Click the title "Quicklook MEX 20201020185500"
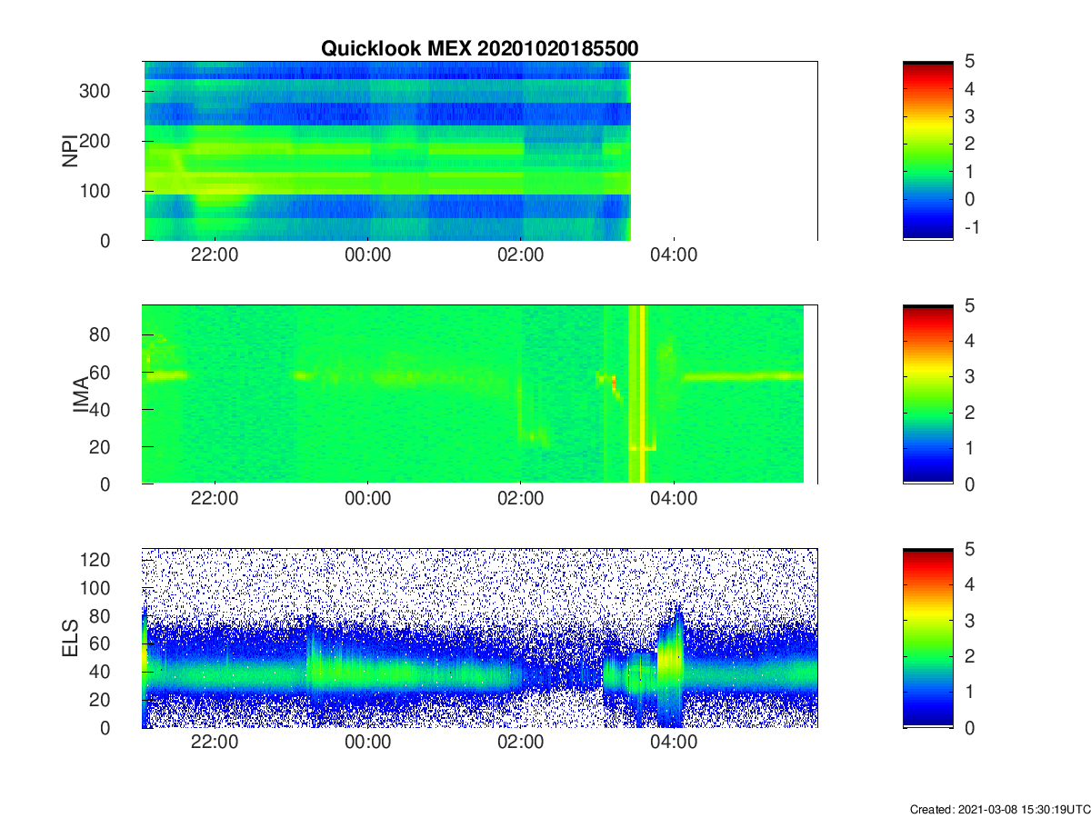1091x818 pixels. [479, 49]
